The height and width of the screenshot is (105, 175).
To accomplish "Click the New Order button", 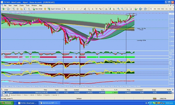I will (38, 9).
